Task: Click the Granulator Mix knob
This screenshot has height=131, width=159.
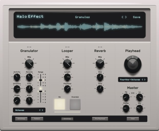Action: coord(29,63)
